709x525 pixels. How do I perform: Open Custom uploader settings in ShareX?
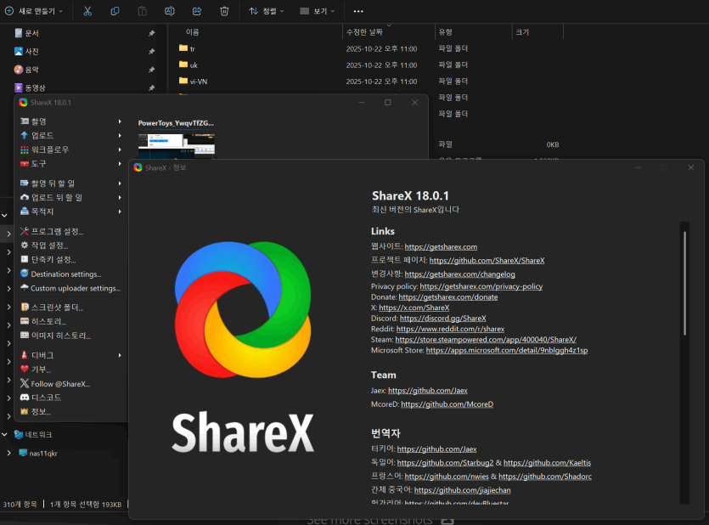point(70,288)
